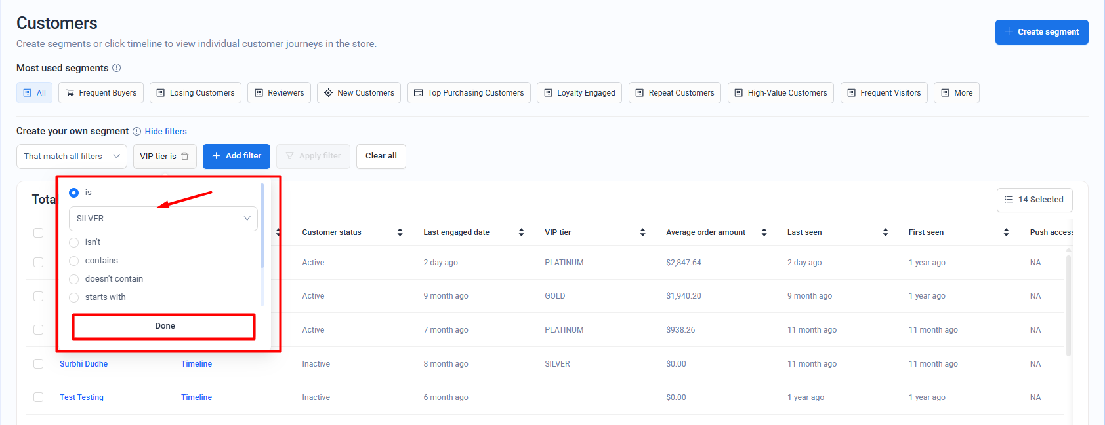Image resolution: width=1105 pixels, height=425 pixels.
Task: Sort the Last engaged date column
Action: (521, 232)
